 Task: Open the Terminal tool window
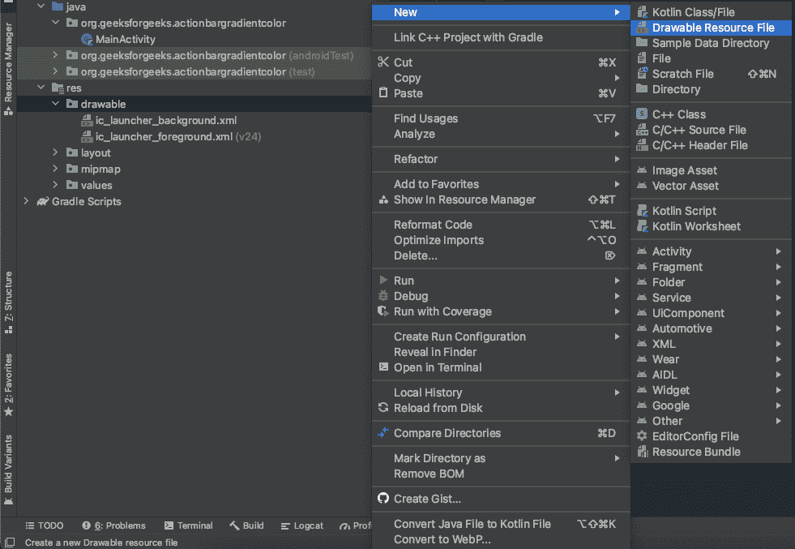pos(188,525)
